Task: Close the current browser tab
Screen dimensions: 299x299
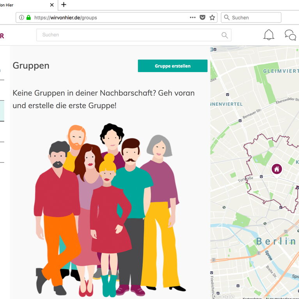Action: click(52, 5)
